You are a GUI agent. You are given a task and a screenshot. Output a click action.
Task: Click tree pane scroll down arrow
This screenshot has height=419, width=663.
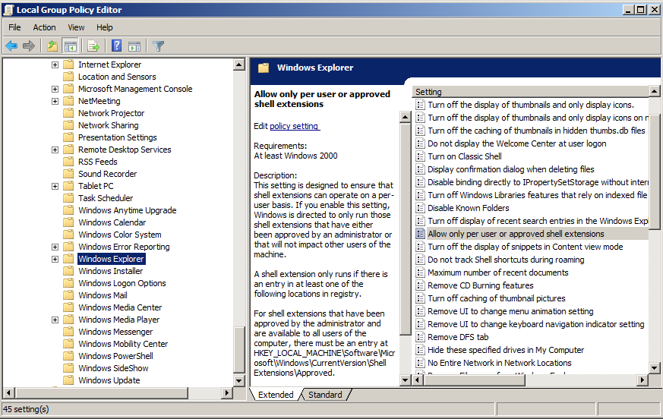239,380
